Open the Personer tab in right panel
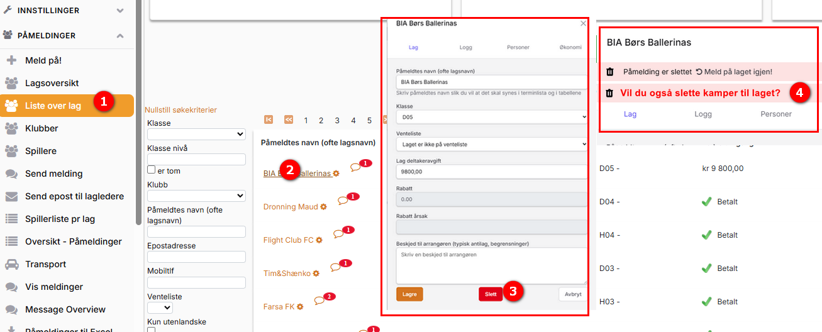822x332 pixels. click(776, 114)
